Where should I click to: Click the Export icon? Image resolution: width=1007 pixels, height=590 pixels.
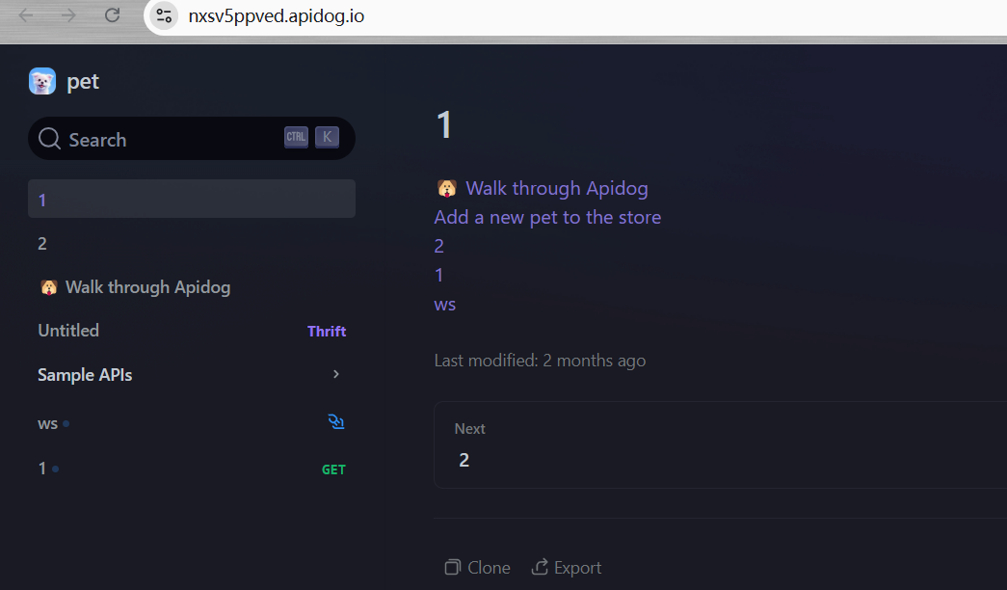click(540, 566)
